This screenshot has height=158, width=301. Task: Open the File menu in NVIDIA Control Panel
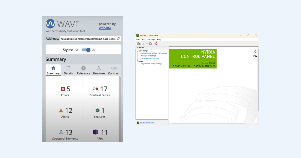pyautogui.click(x=138, y=40)
